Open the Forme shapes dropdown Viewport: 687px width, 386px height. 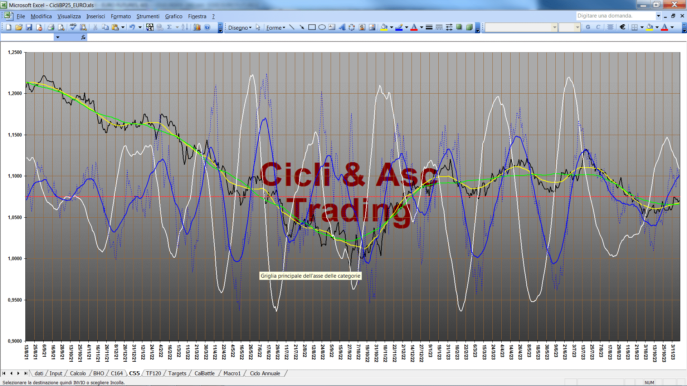(276, 28)
